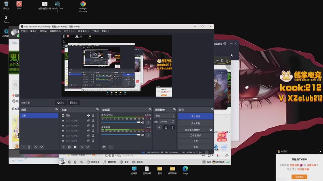Delete transition with trash icon
This screenshot has height=181, width=323.
pos(166,127)
